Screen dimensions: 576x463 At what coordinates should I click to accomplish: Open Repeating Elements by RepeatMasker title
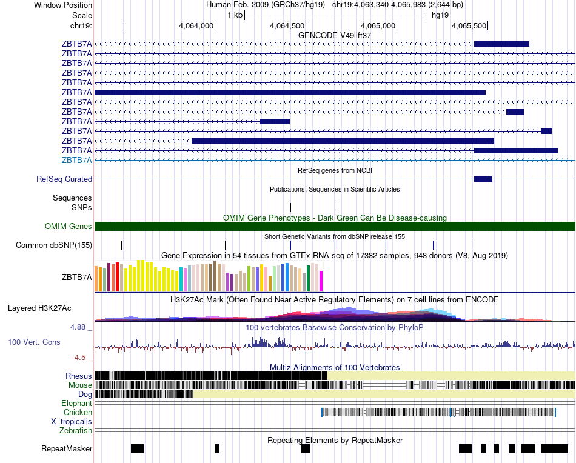335,440
